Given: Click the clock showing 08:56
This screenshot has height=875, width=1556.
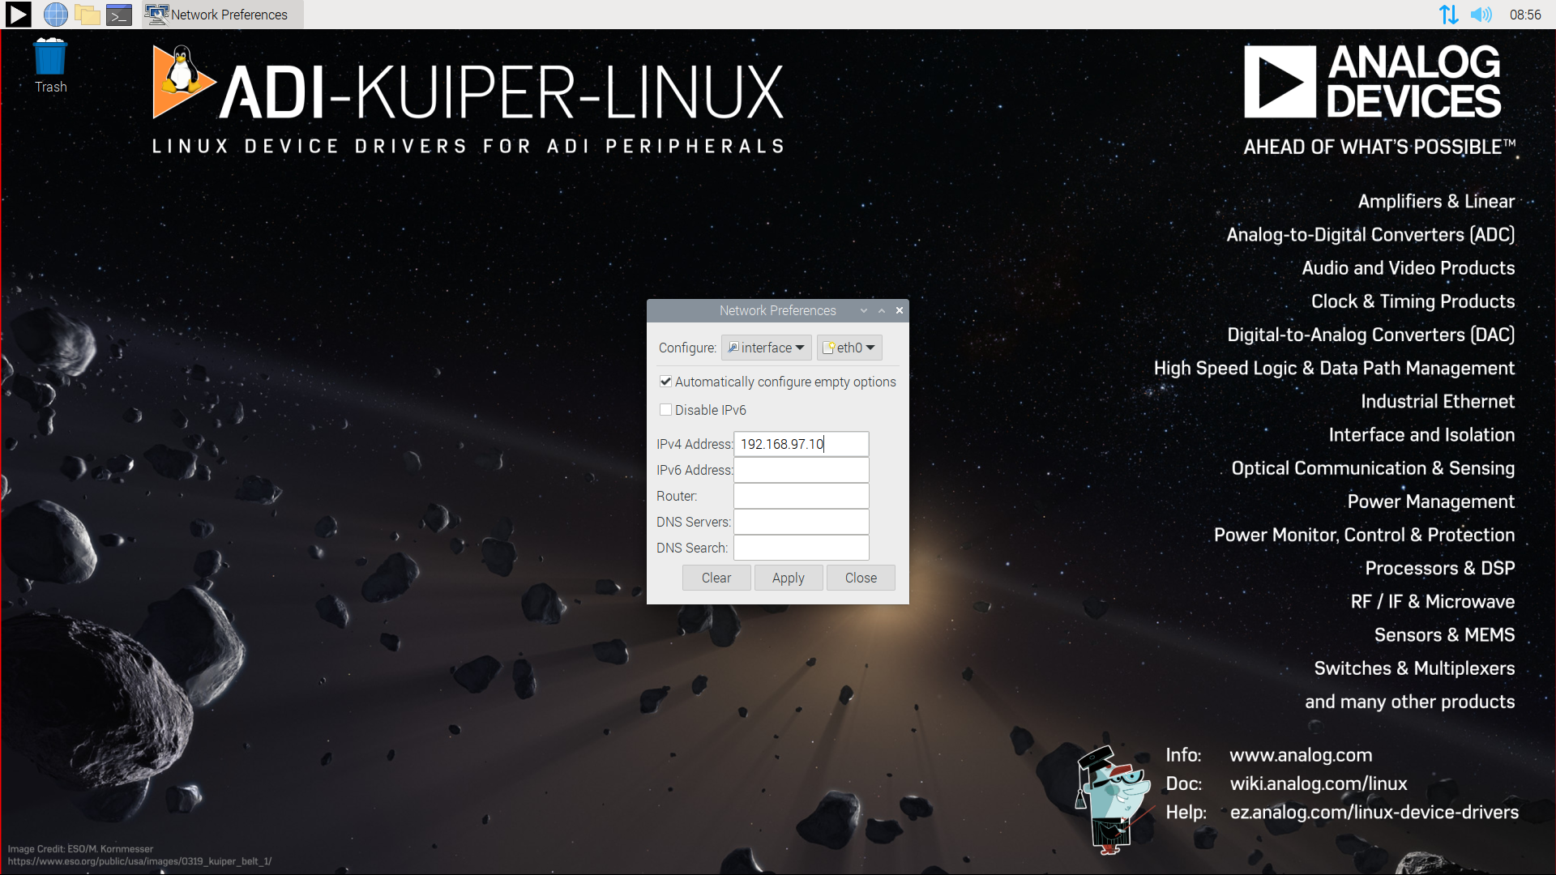Looking at the screenshot, I should coord(1524,14).
